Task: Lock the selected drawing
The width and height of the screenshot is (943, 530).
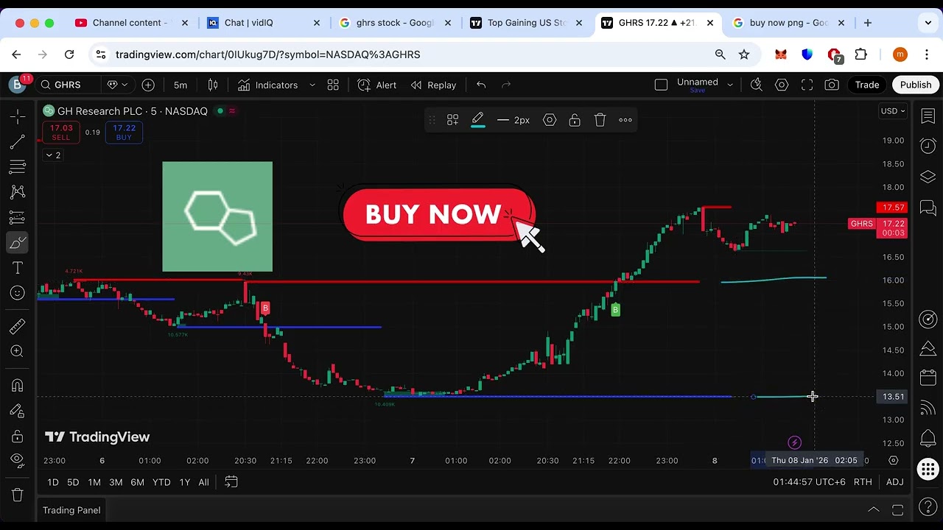Action: coord(575,120)
